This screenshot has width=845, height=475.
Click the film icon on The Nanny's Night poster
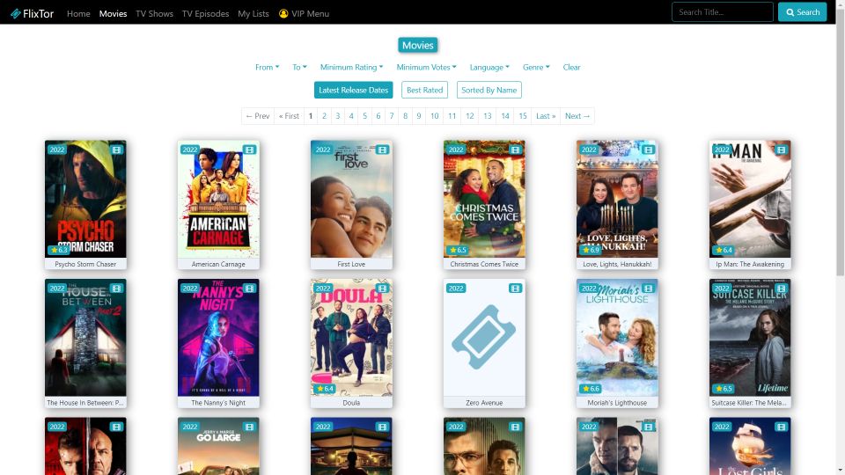(x=249, y=289)
